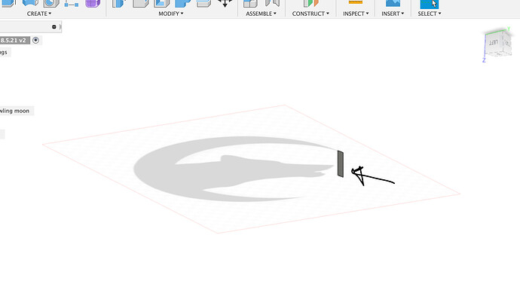Click the howling wolf moon canvas image
Screen dimensions: 520x290
coord(235,169)
